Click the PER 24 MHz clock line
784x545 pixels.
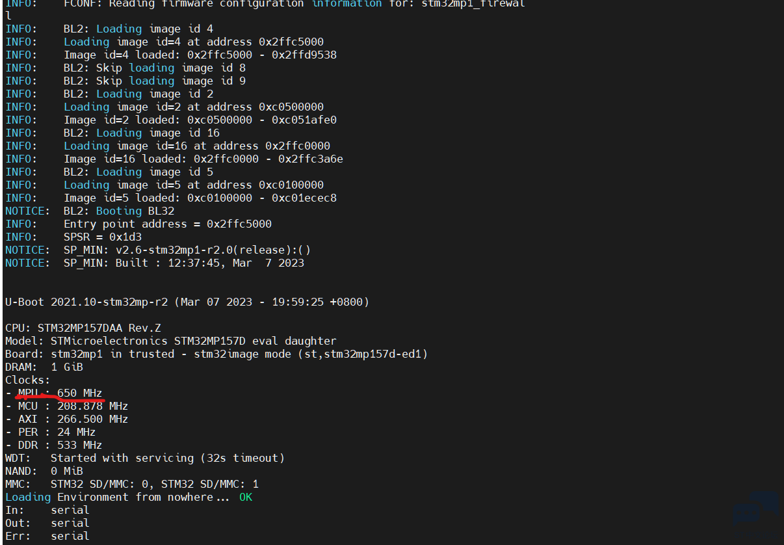[51, 432]
